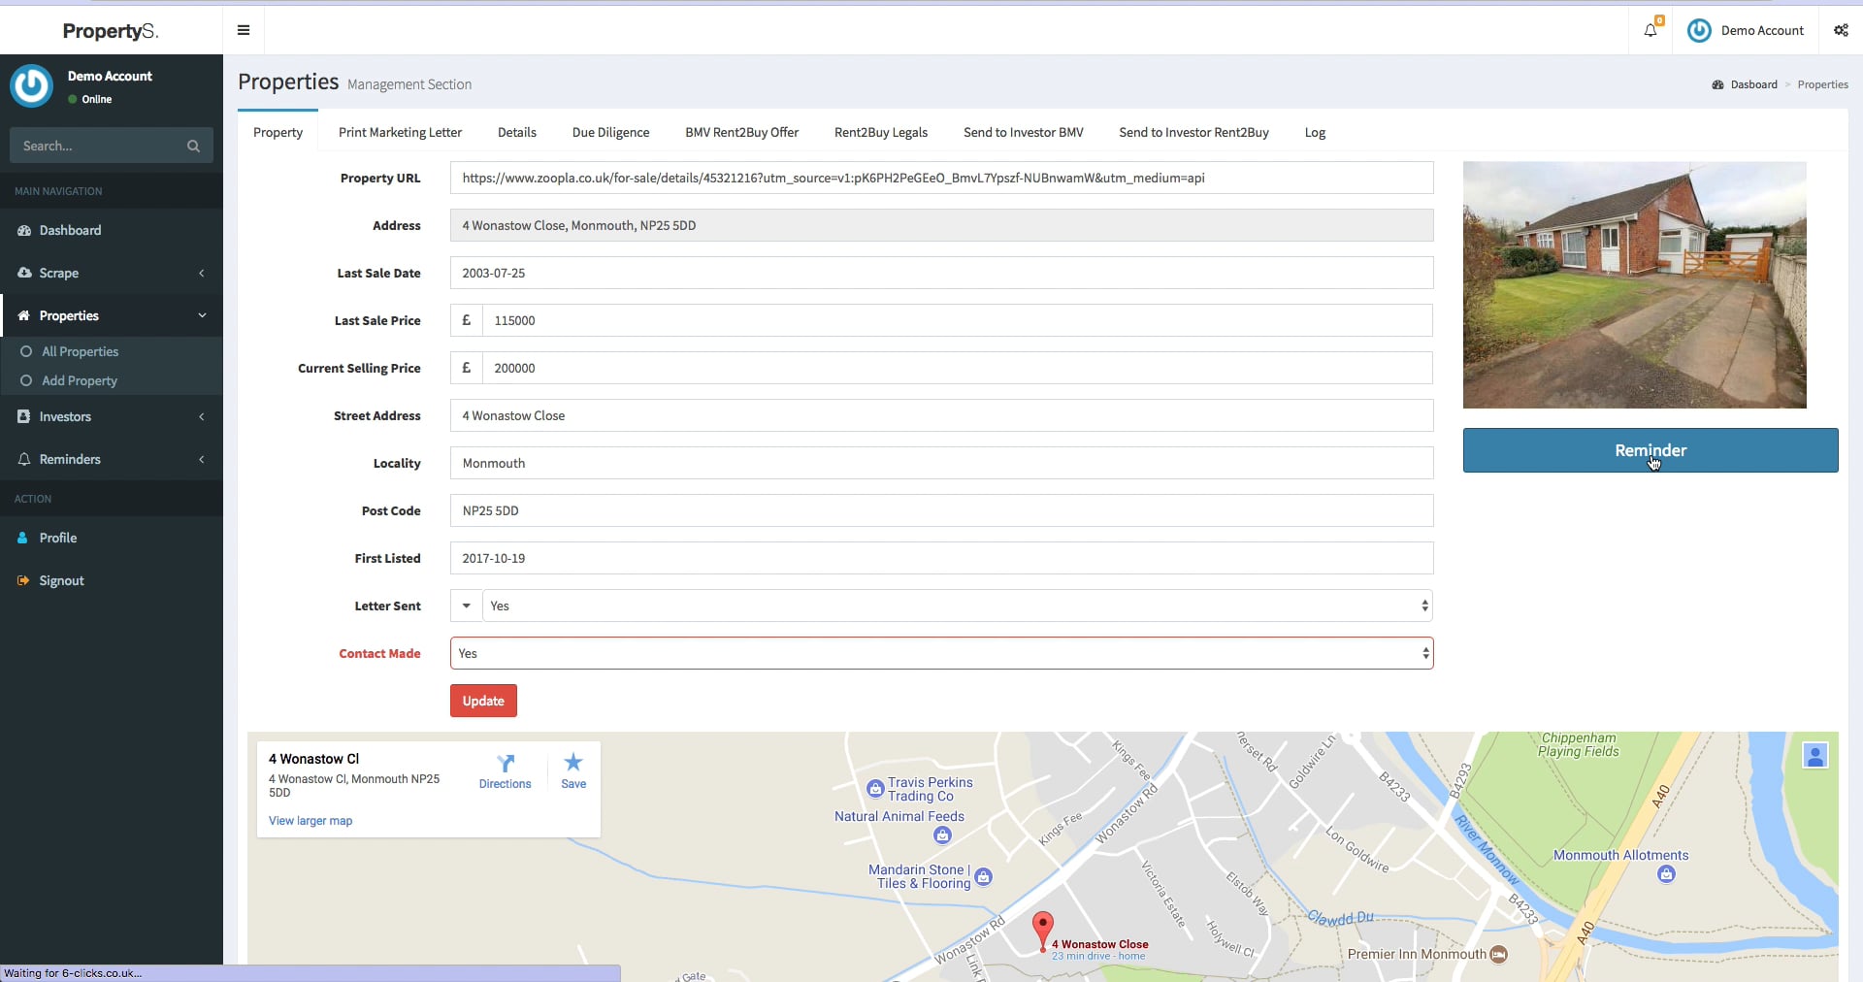The width and height of the screenshot is (1863, 982).
Task: Expand the Reminders menu chevron
Action: [x=202, y=459]
